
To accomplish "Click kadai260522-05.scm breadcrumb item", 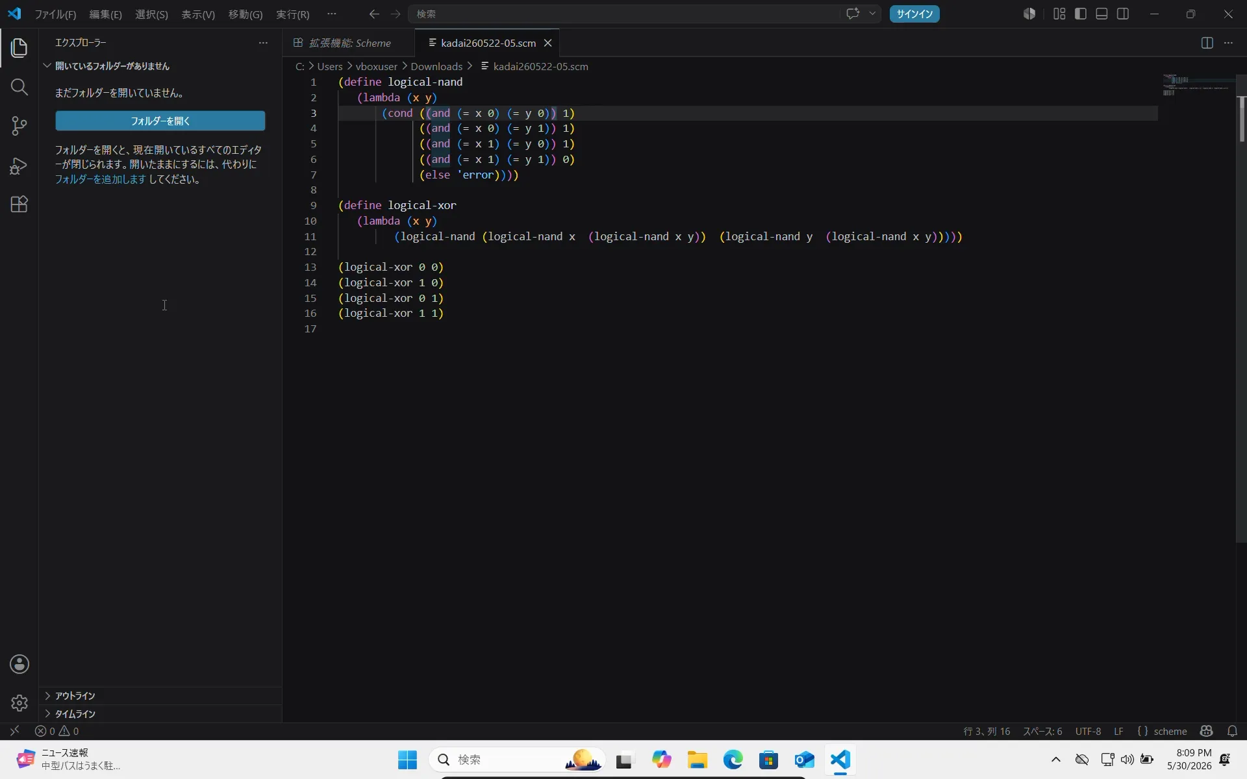I will point(535,66).
